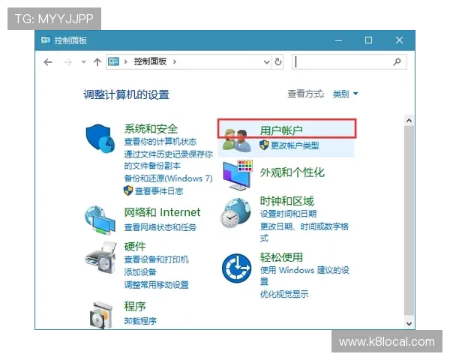Image resolution: width=450 pixels, height=360 pixels.
Task: Click the vertical scrollbar thumb
Action: pos(409,220)
